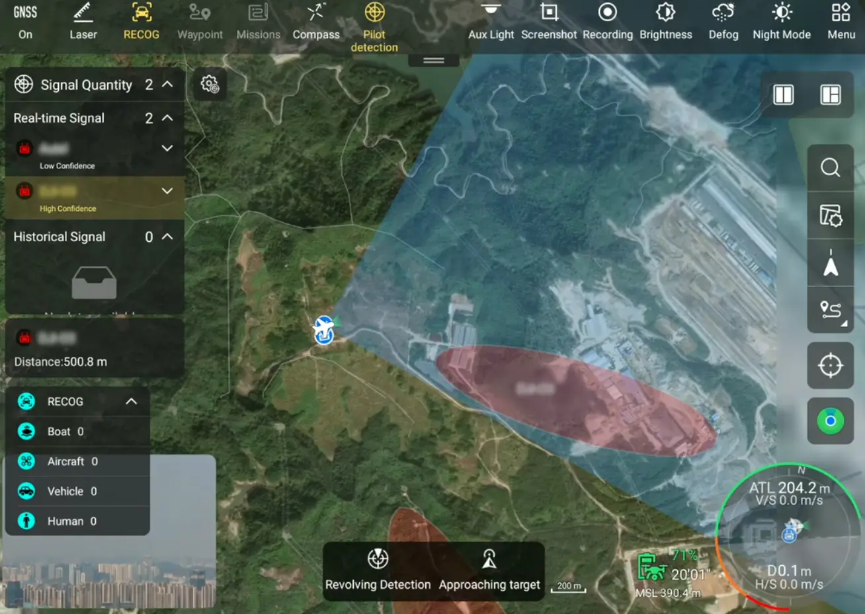This screenshot has height=614, width=865.
Task: Click the map search magnifier icon
Action: point(830,168)
